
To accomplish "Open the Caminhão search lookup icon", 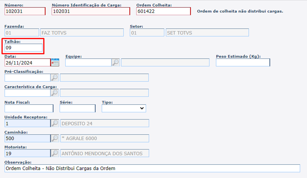I will click(x=55, y=138).
